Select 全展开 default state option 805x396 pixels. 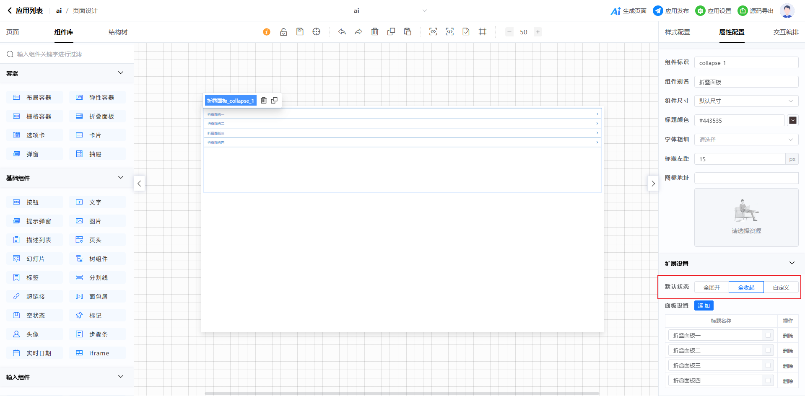[712, 287]
